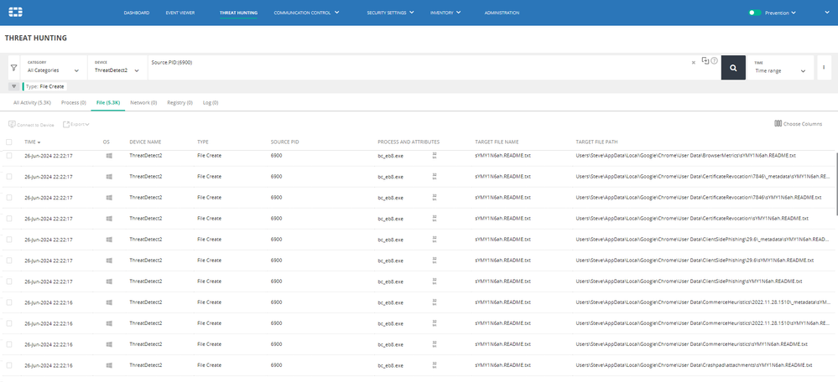Collapse the applied filters triangle
The height and width of the screenshot is (382, 838).
coord(14,86)
